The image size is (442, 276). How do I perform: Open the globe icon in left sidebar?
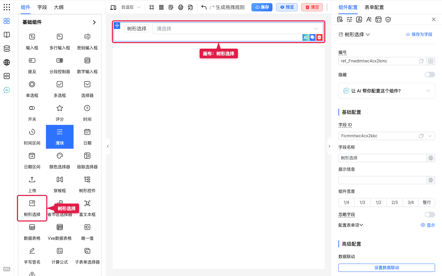(7, 62)
